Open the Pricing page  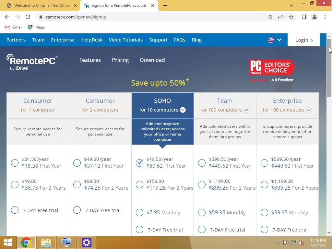click(120, 60)
